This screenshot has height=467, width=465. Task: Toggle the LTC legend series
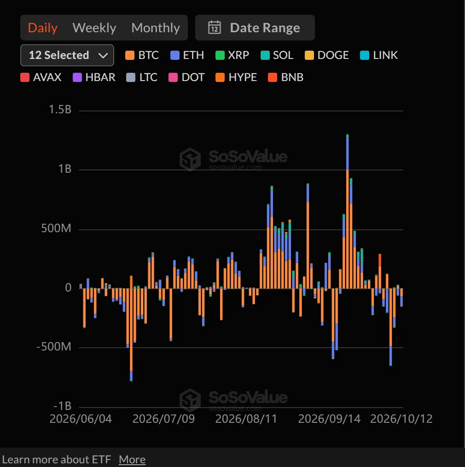142,77
